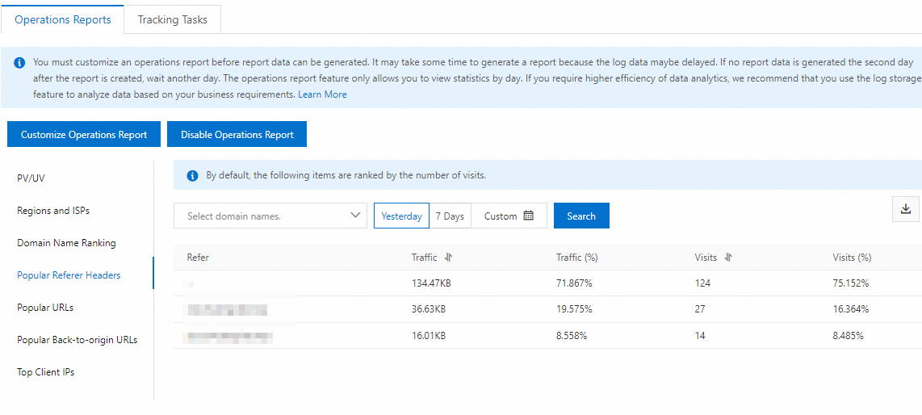The image size is (922, 415).
Task: Focus the Select domain names field
Action: pyautogui.click(x=258, y=216)
